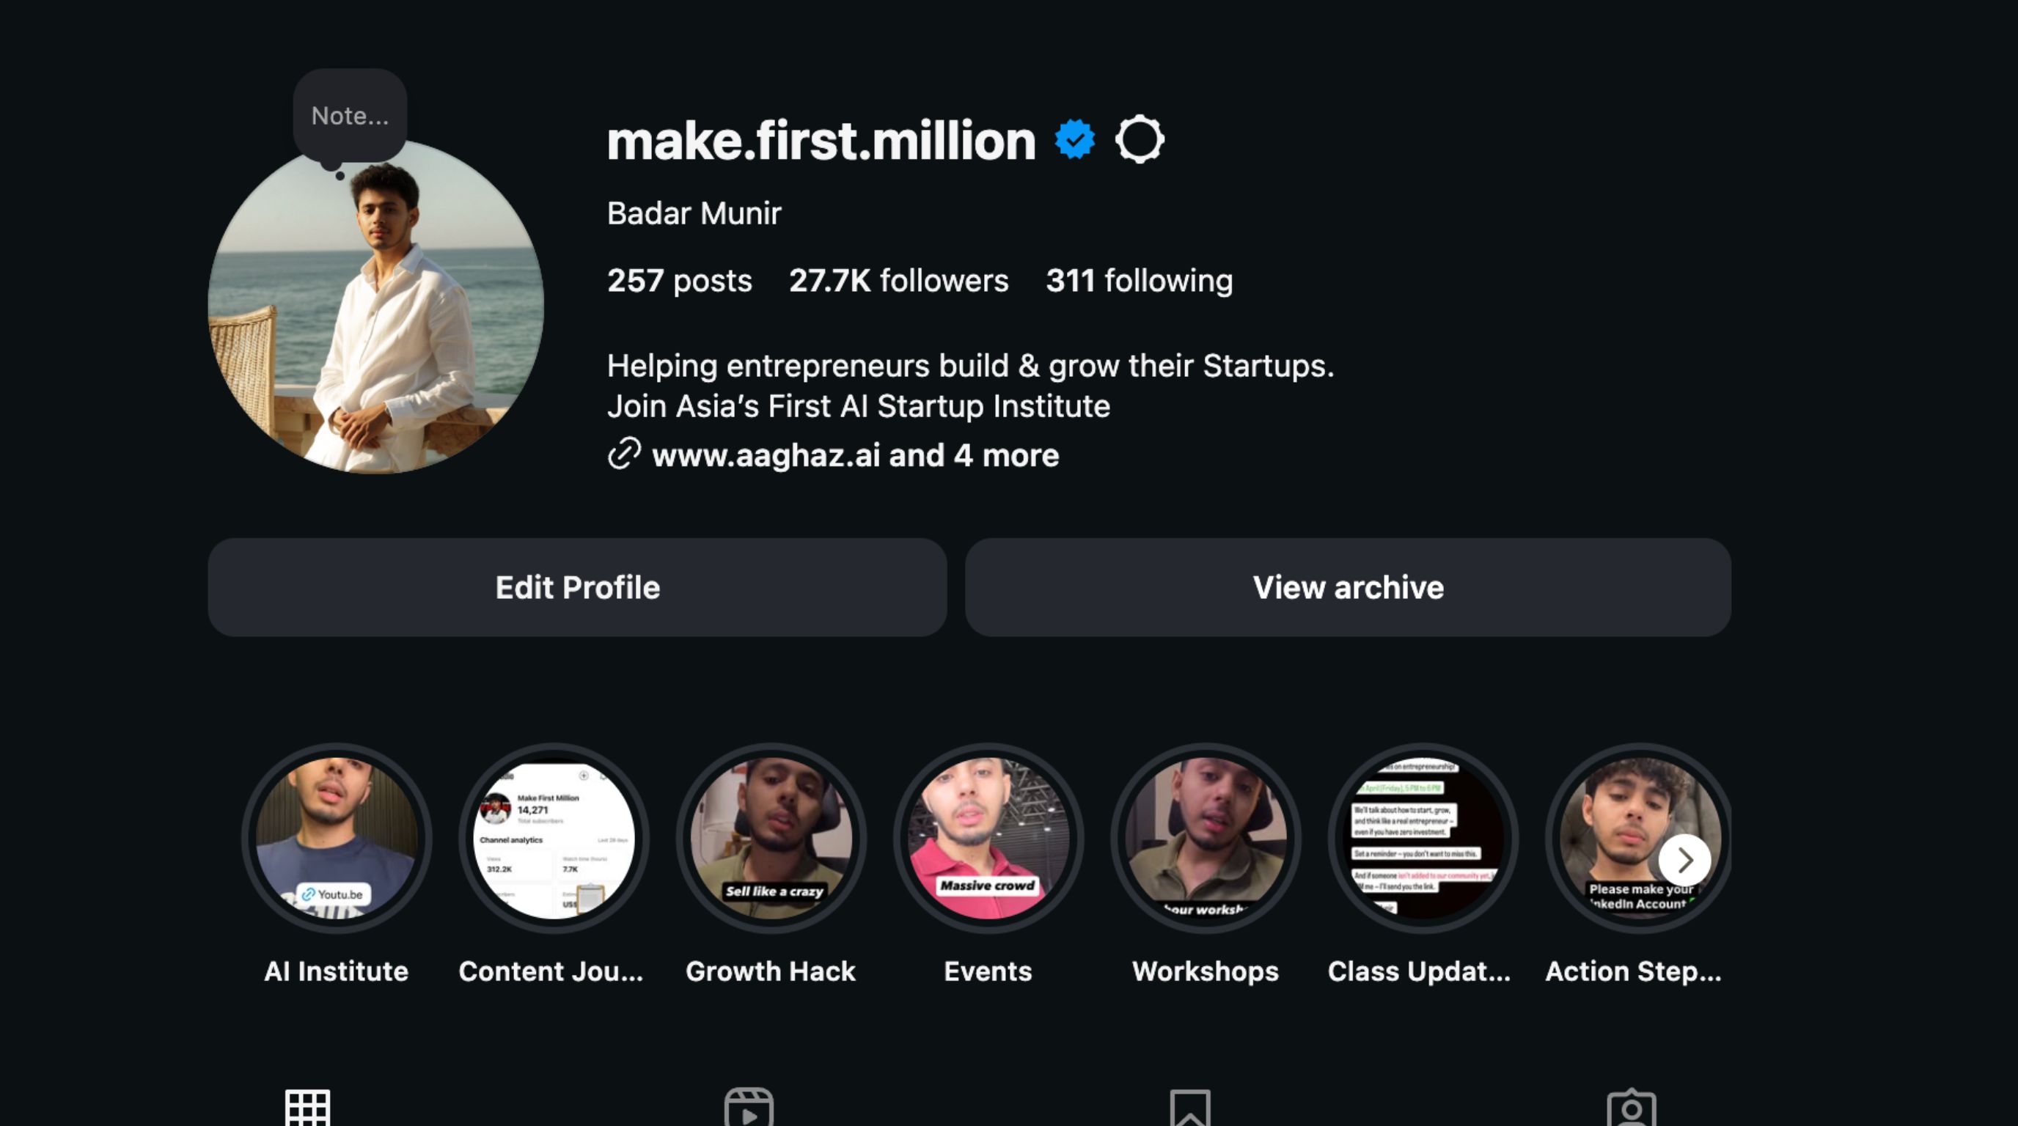Show more highlights with the right arrow

click(1684, 860)
